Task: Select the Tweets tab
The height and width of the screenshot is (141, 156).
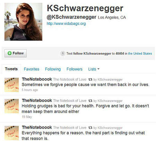Action: click(x=11, y=69)
